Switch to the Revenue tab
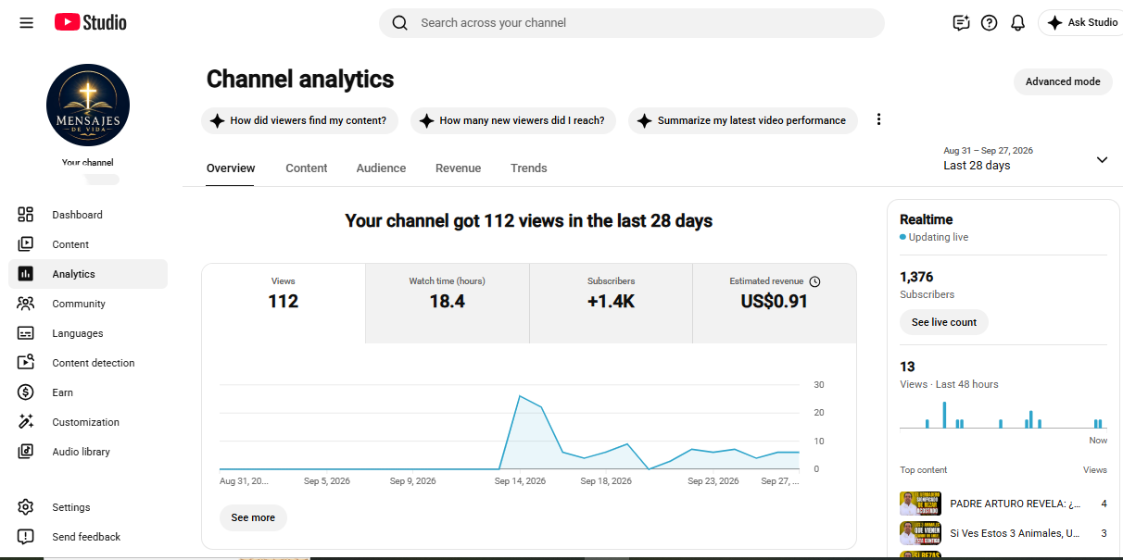Viewport: 1123px width, 560px height. [x=458, y=168]
